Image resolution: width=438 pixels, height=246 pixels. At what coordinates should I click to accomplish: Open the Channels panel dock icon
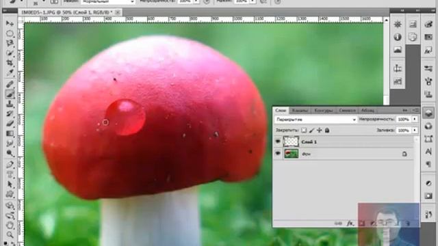[428, 126]
